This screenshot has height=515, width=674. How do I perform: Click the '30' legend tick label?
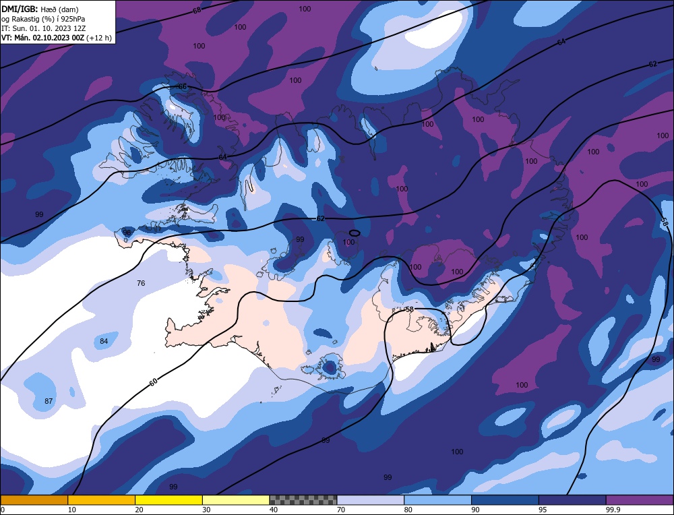click(x=206, y=510)
